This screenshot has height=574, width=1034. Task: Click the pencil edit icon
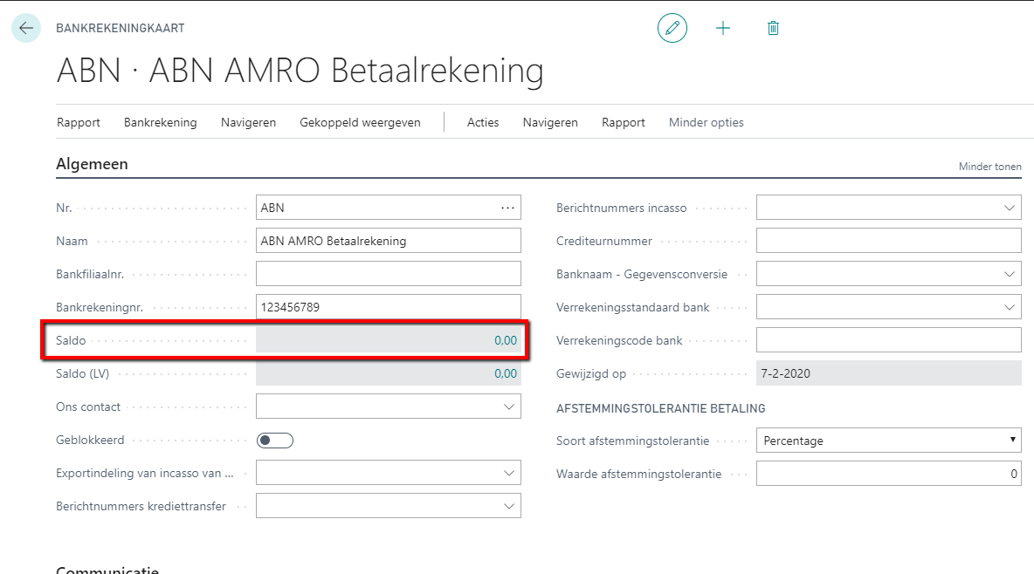(672, 28)
